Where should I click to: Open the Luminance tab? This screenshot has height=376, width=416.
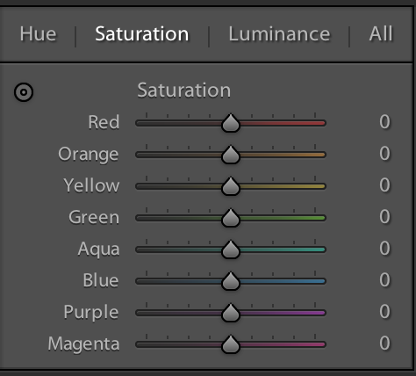[279, 34]
